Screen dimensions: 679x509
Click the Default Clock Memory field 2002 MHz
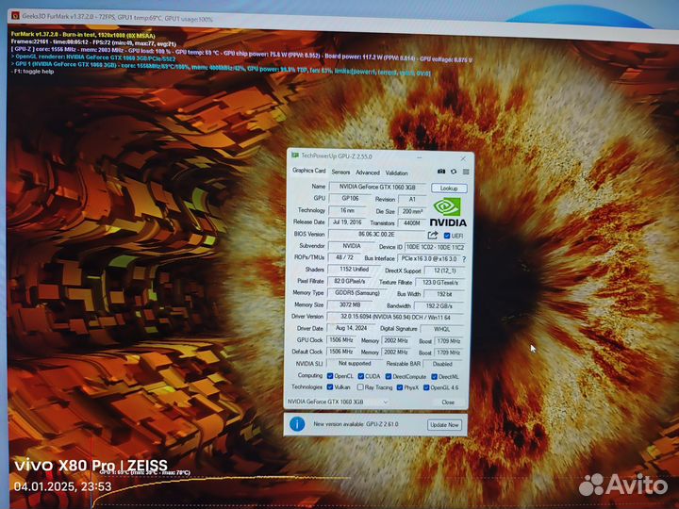pyautogui.click(x=396, y=353)
